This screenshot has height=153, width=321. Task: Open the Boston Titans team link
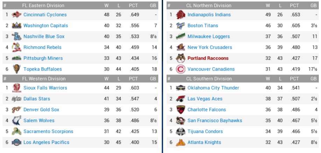(203, 26)
